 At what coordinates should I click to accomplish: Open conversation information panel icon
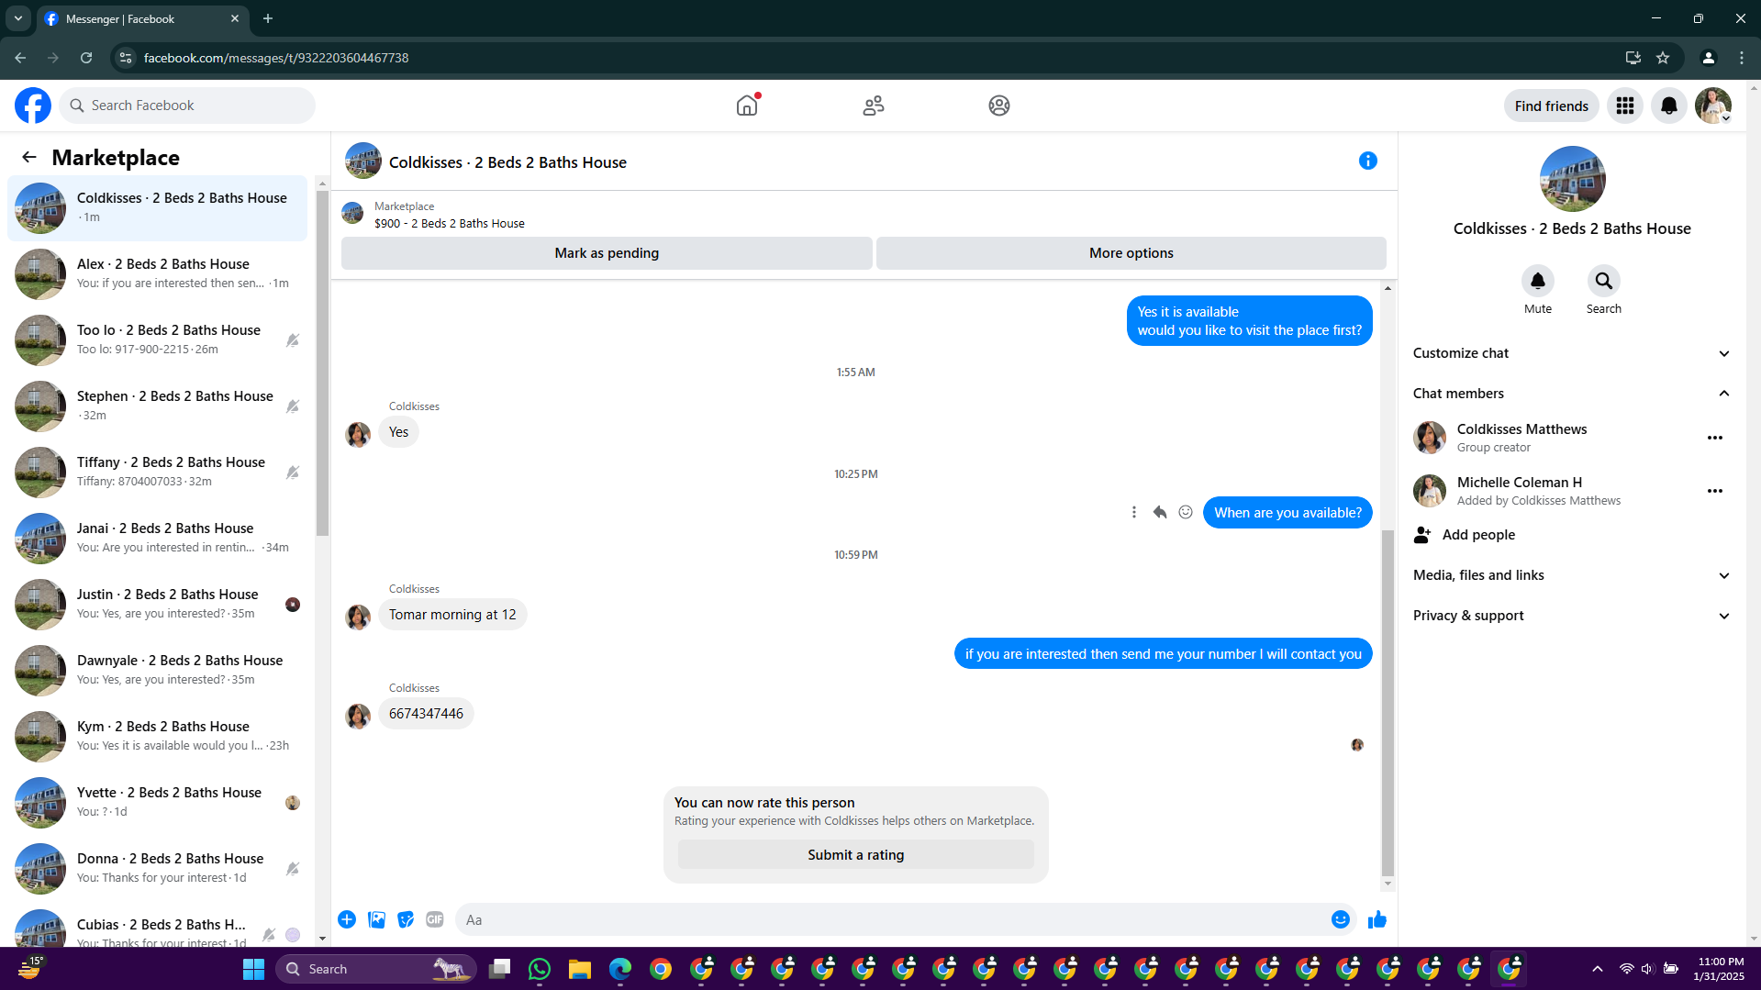1368,161
